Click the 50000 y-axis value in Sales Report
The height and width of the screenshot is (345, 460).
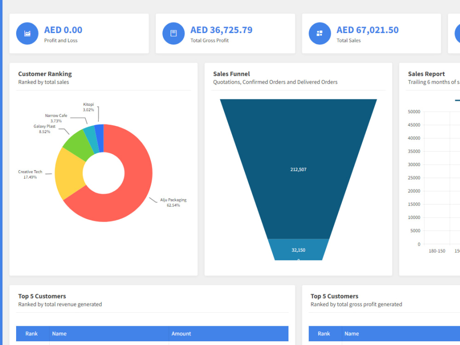click(414, 111)
